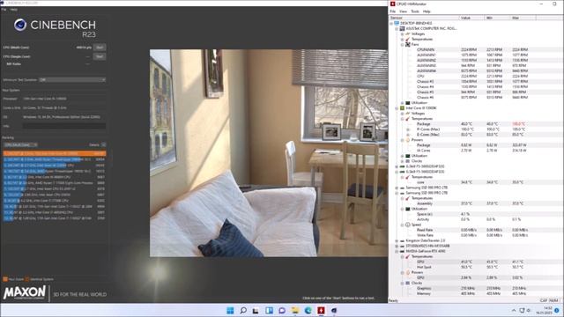
Task: Open the clock and date in the taskbar
Action: [x=545, y=311]
